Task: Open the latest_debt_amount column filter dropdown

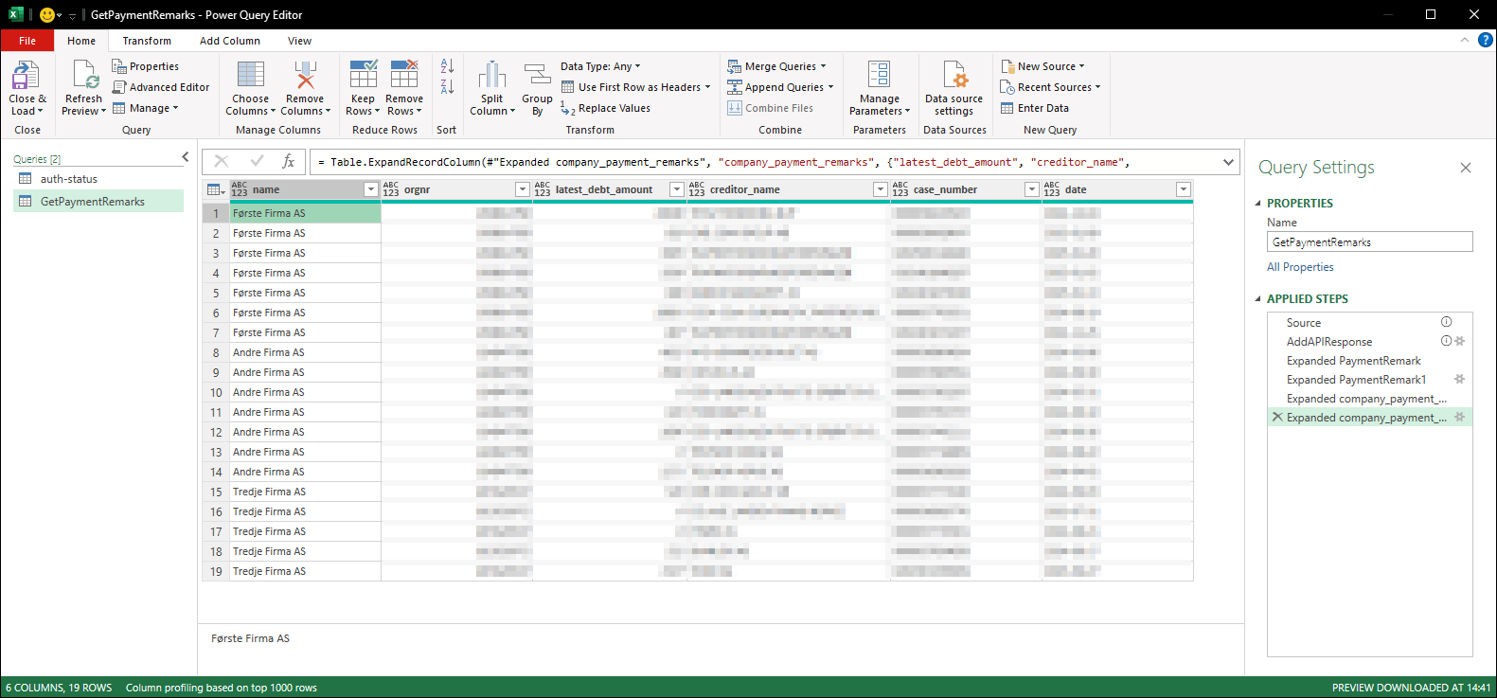Action: 677,189
